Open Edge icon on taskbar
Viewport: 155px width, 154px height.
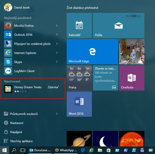83,150
